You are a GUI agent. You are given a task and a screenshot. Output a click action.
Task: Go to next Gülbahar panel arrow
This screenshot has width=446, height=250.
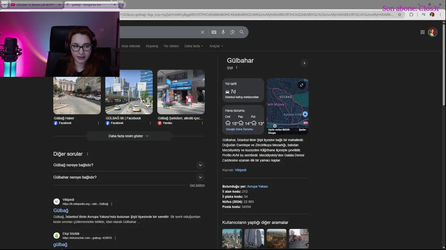pyautogui.click(x=304, y=63)
